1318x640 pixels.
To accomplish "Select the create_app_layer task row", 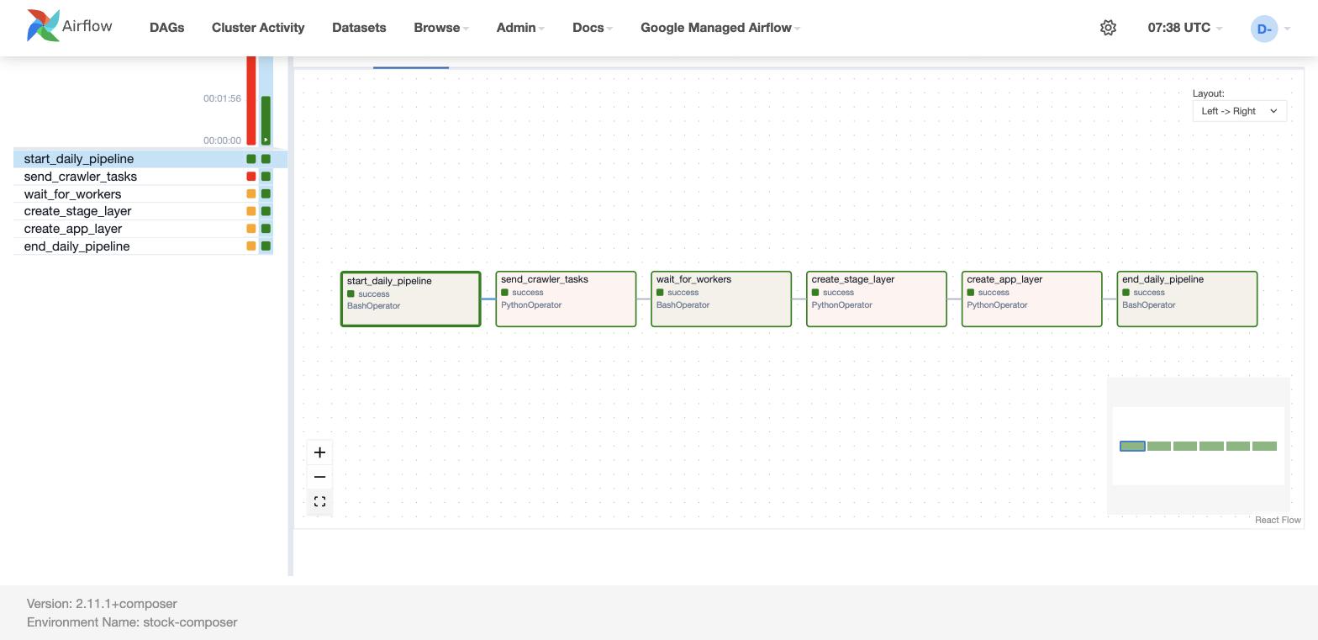I will pyautogui.click(x=143, y=229).
